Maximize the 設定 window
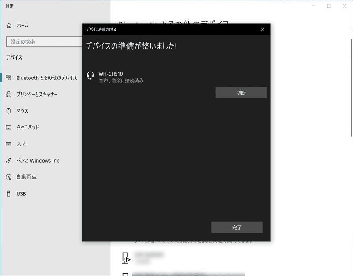 coord(329,6)
